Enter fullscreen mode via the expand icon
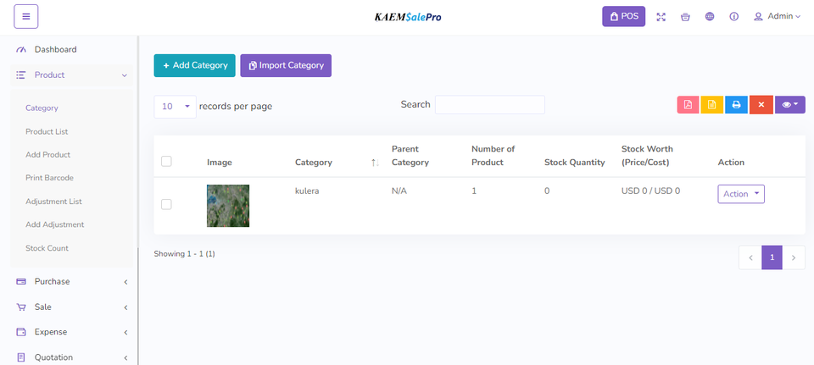Image resolution: width=814 pixels, height=365 pixels. click(x=661, y=17)
